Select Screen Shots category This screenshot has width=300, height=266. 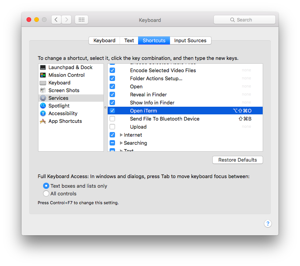[x=71, y=90]
